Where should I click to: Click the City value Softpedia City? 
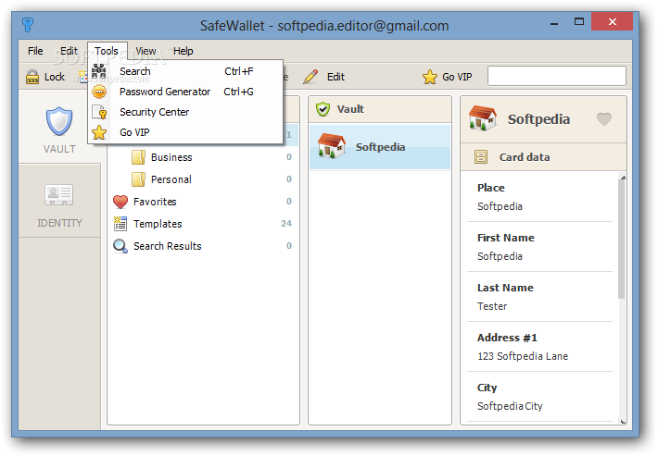(x=510, y=406)
